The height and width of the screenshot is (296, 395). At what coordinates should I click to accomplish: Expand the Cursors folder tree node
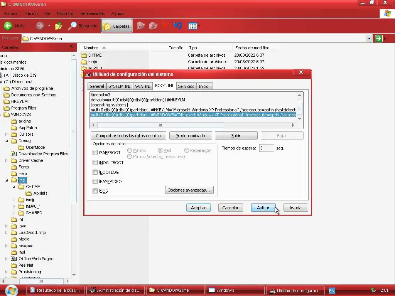[7, 135]
